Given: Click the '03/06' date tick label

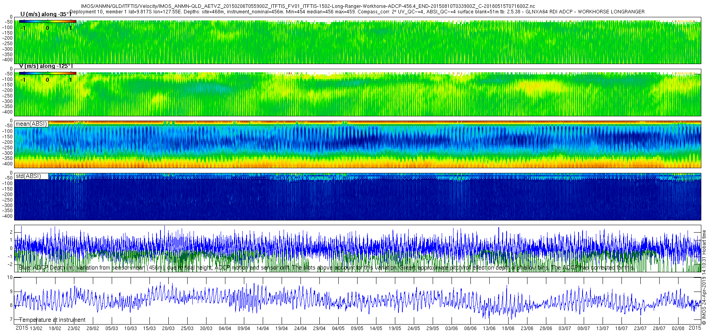Looking at the screenshot, I should coord(451,328).
